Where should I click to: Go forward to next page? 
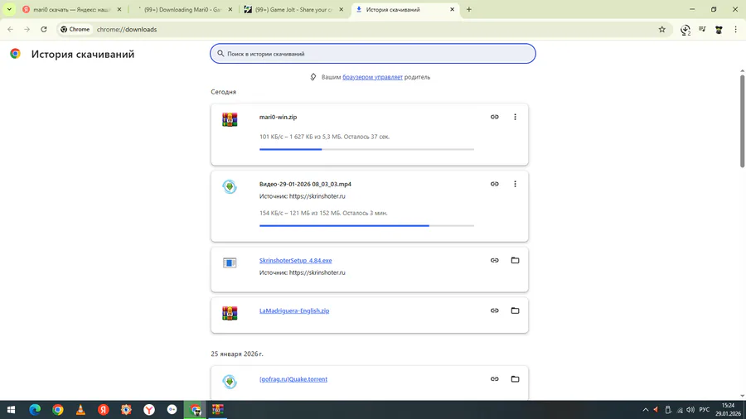tap(27, 30)
